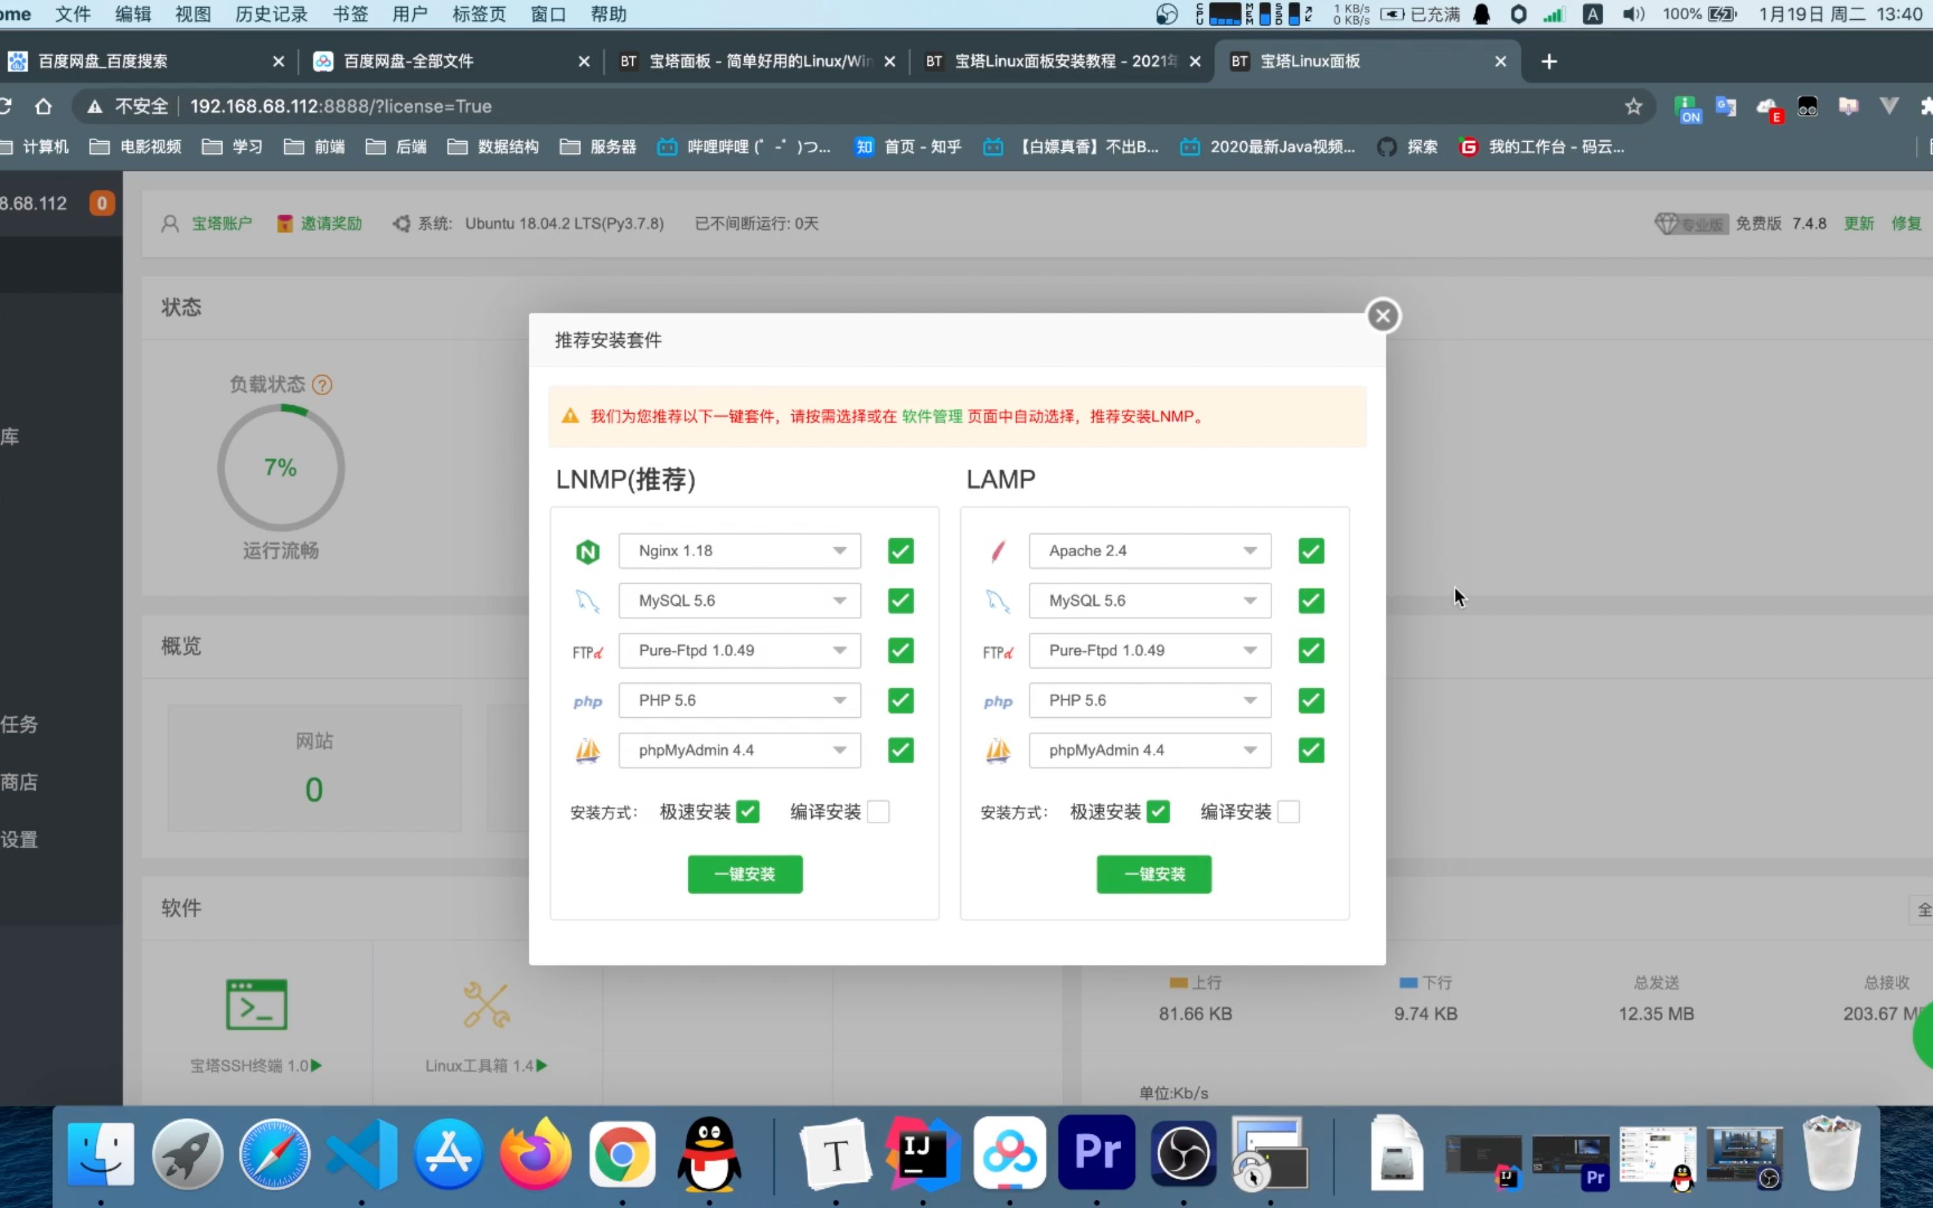Open Finder from the dock
The image size is (1933, 1208).
point(100,1154)
